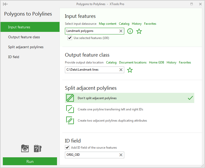Clear the ORIG_OID field value

[x=121, y=155]
